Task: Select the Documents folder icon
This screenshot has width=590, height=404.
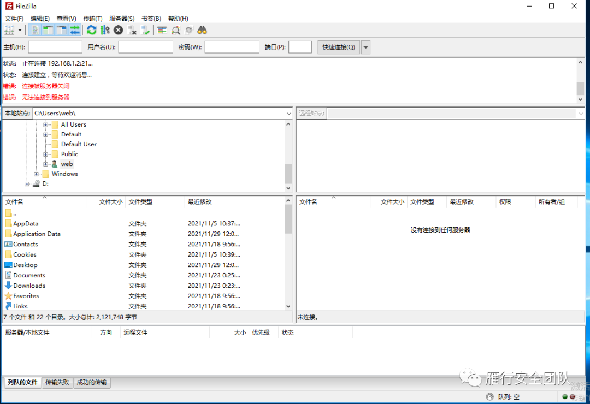Action: tap(8, 275)
